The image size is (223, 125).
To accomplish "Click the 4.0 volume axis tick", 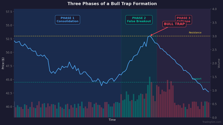I will (215, 9).
